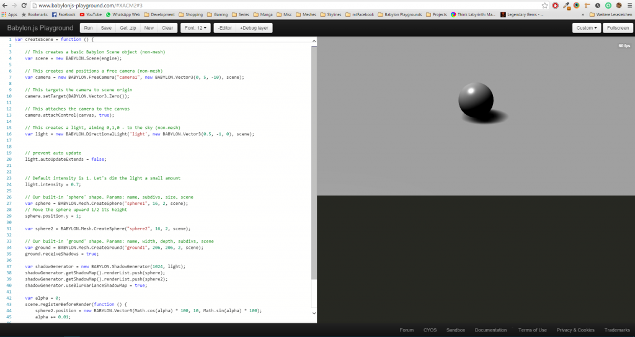Click the red Opera-style extension icon

tap(555, 5)
